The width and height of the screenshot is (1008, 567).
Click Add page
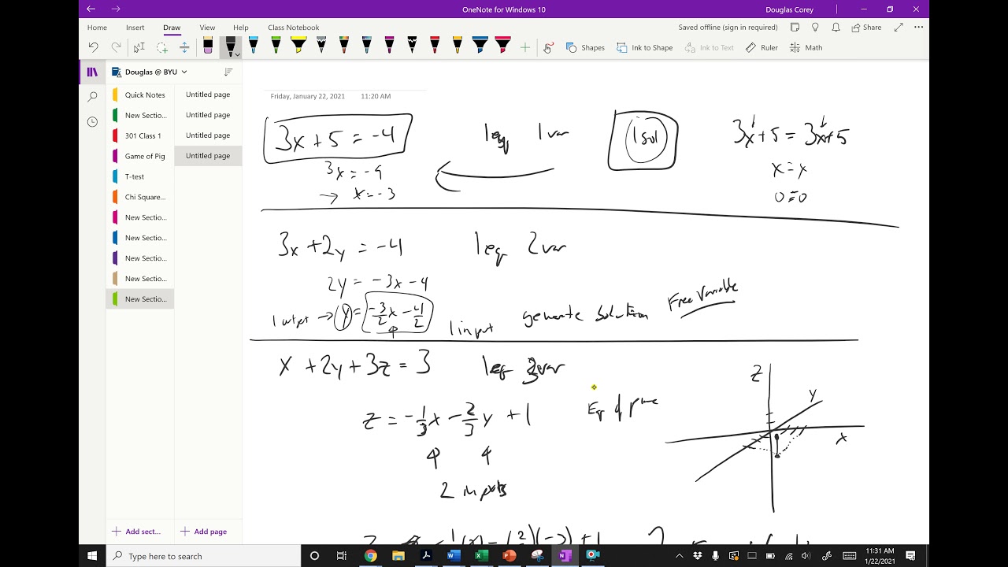(203, 532)
